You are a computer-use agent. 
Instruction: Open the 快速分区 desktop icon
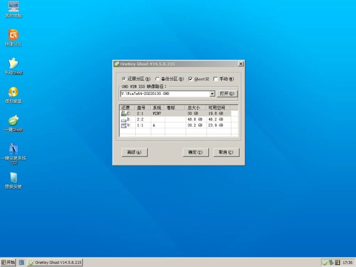coord(13,36)
